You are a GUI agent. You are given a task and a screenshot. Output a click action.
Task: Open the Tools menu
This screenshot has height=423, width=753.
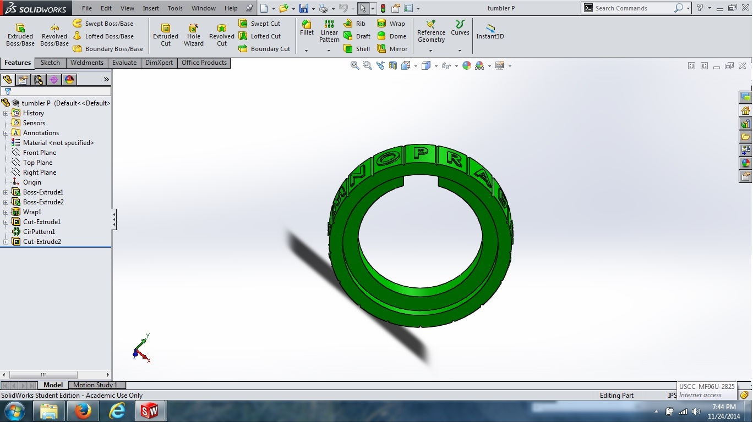click(175, 8)
